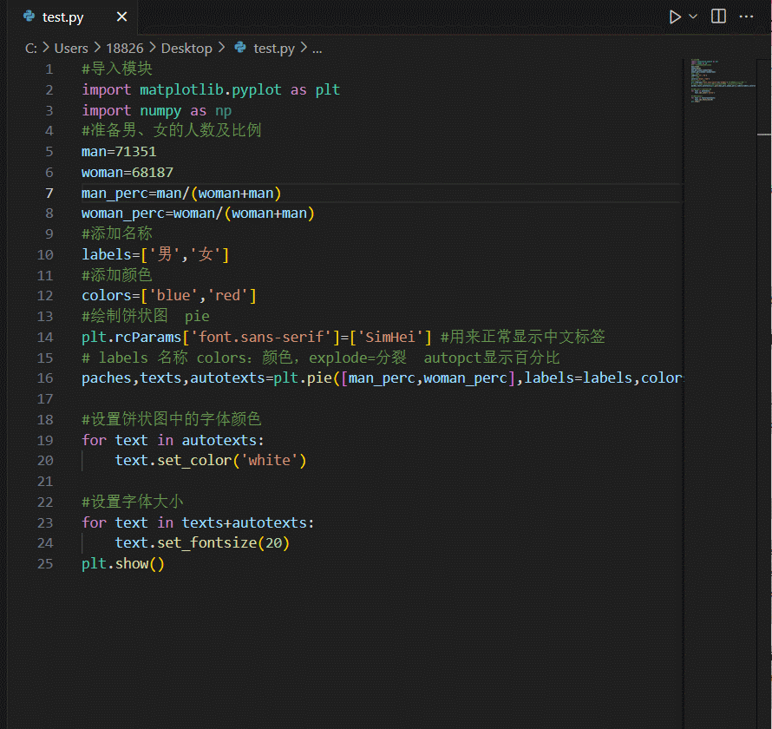
Task: Click the breadcrumb ellipsis symbol segment
Action: tap(317, 49)
